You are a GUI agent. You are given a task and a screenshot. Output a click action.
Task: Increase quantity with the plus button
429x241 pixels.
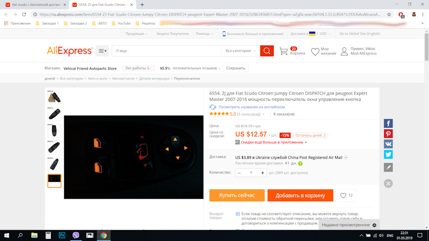[262, 173]
